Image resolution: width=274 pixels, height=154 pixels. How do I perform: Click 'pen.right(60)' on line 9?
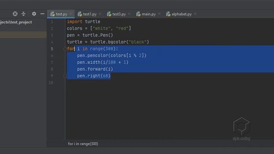click(x=94, y=76)
